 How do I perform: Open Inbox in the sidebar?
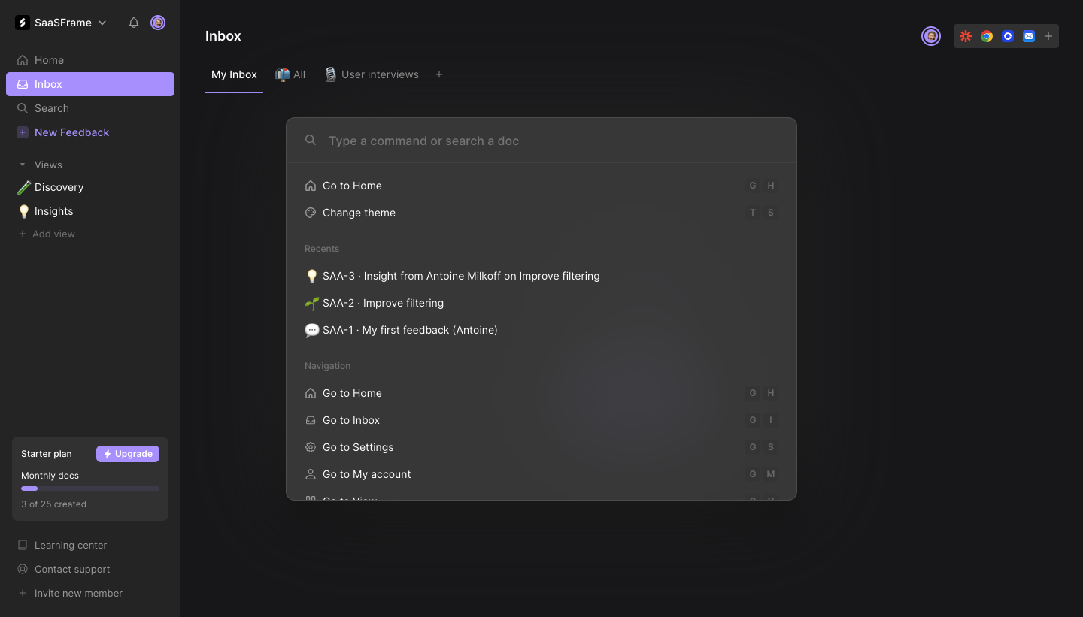[90, 84]
